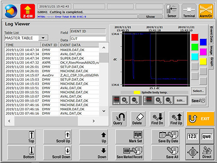Click the Edit.. button
217x163 pixels.
point(181,101)
